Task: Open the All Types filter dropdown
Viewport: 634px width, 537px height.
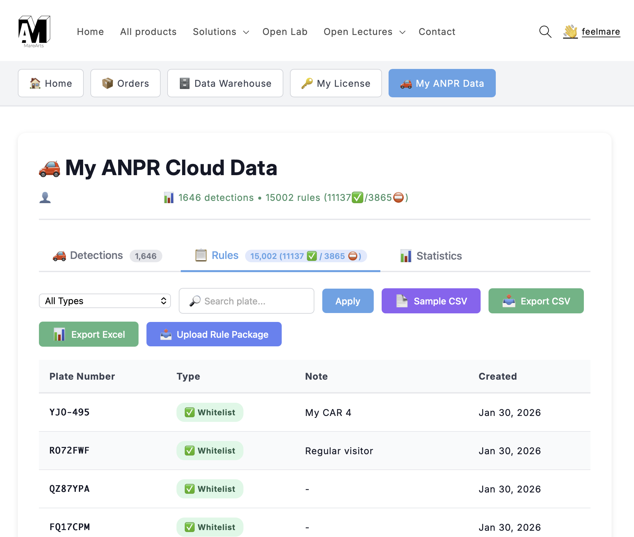Action: point(105,301)
